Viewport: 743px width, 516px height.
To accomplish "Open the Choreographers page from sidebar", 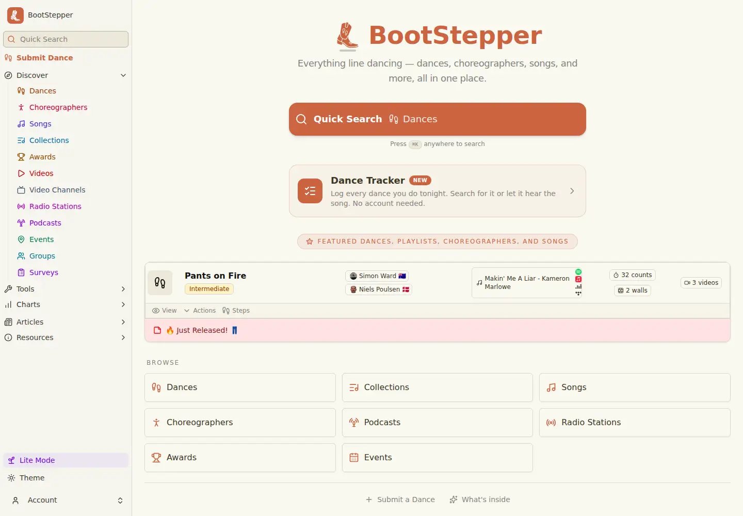I will 58,107.
